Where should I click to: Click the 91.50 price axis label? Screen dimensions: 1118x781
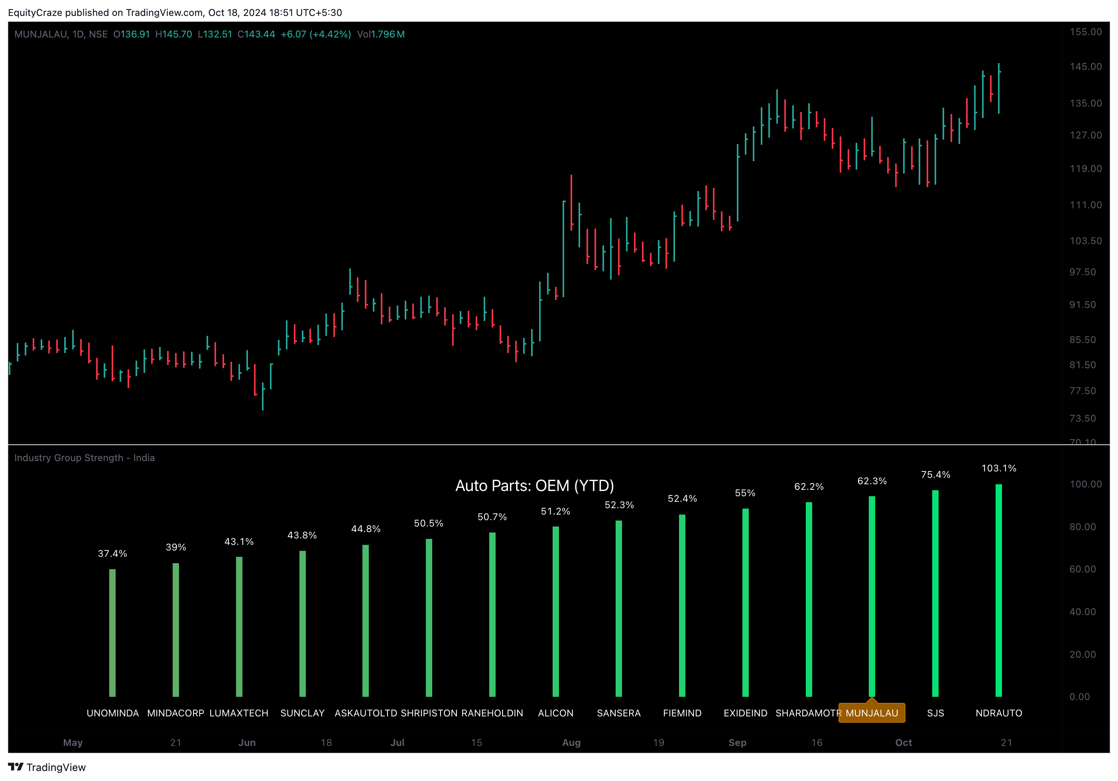click(x=1083, y=304)
